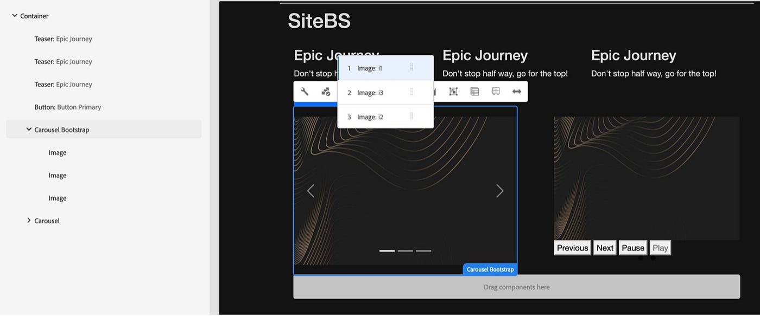Click drag handle of Image: i2 row
Image resolution: width=760 pixels, height=316 pixels.
[411, 116]
